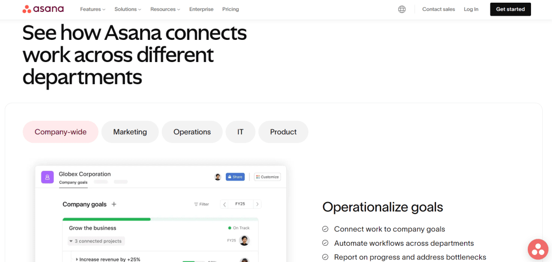Open the Pricing page
Image resolution: width=552 pixels, height=262 pixels.
coord(231,10)
